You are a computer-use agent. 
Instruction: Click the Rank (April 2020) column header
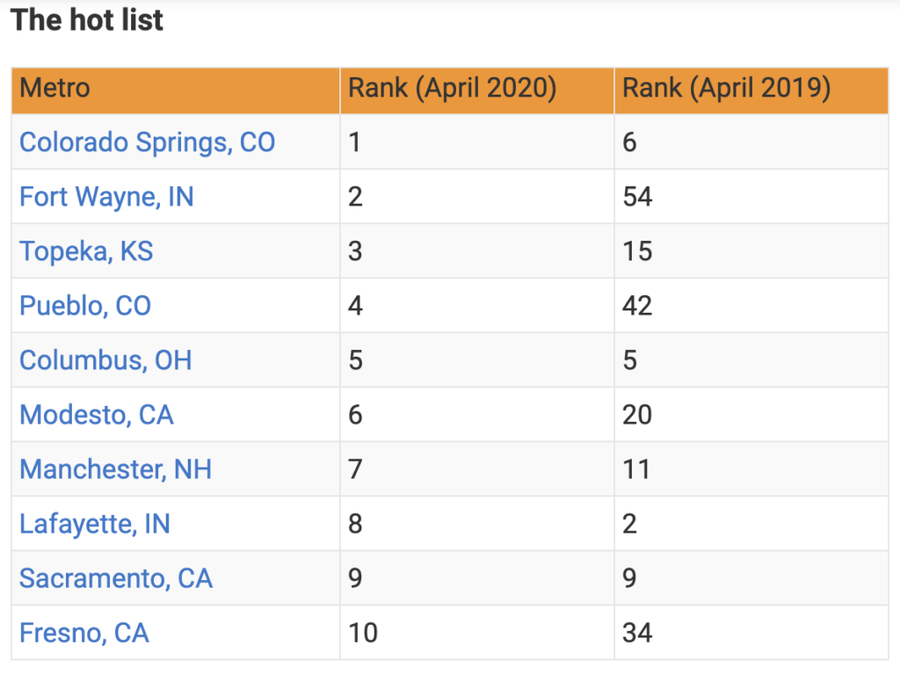453,89
